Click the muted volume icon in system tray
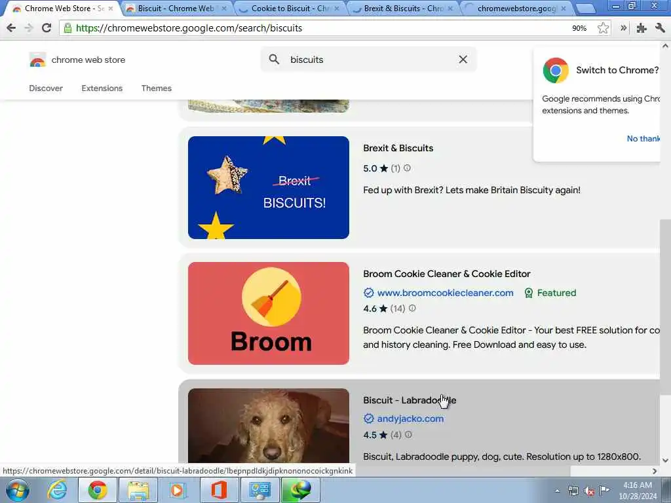Viewport: 671px width, 503px height. (589, 491)
